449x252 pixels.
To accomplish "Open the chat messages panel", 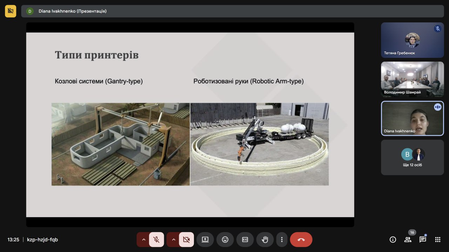I will click(x=423, y=240).
